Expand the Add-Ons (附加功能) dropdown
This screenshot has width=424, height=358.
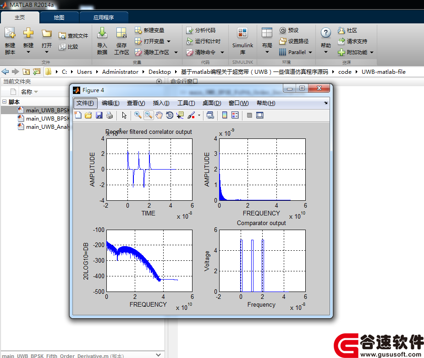pyautogui.click(x=372, y=52)
